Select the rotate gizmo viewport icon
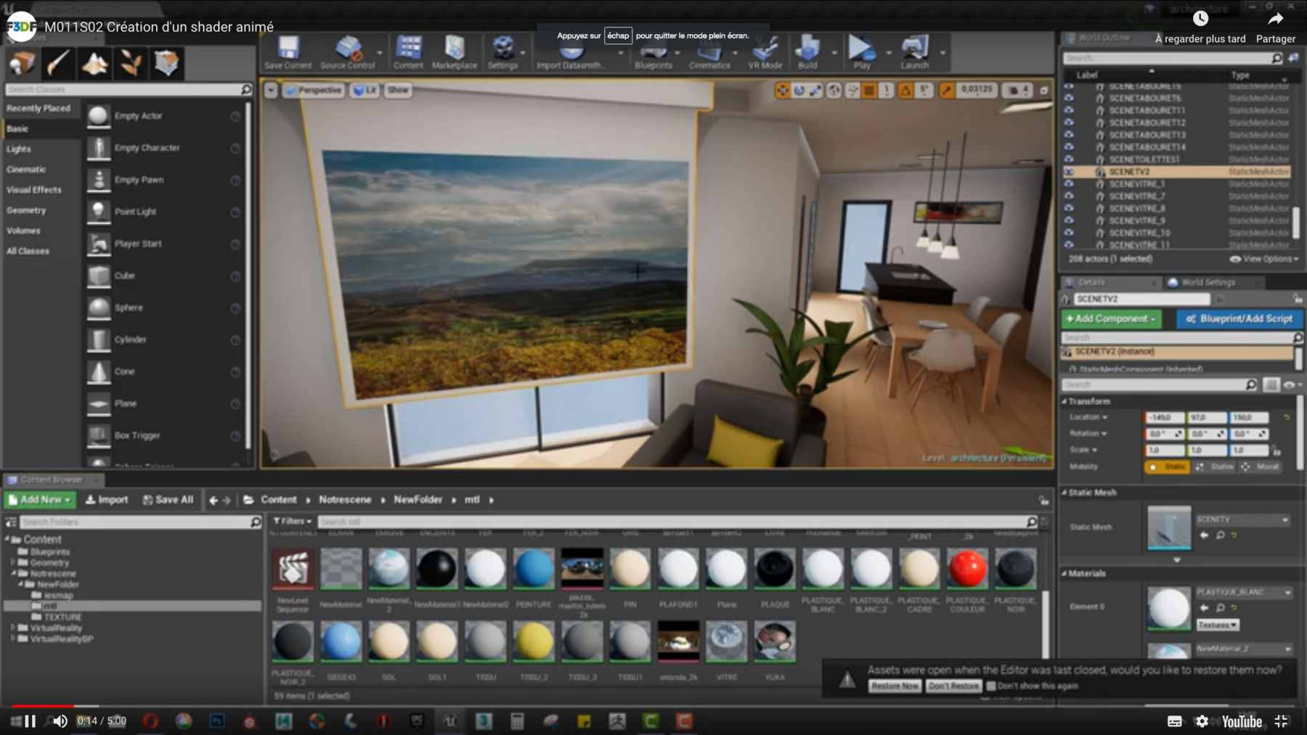Viewport: 1307px width, 735px height. pyautogui.click(x=799, y=90)
